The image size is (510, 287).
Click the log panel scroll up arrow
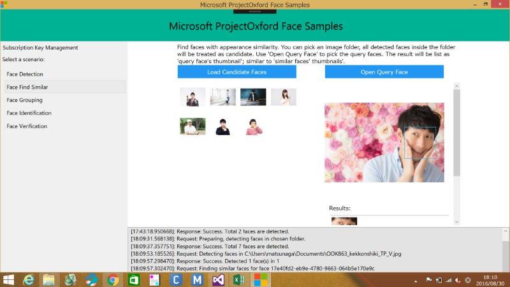(506, 231)
